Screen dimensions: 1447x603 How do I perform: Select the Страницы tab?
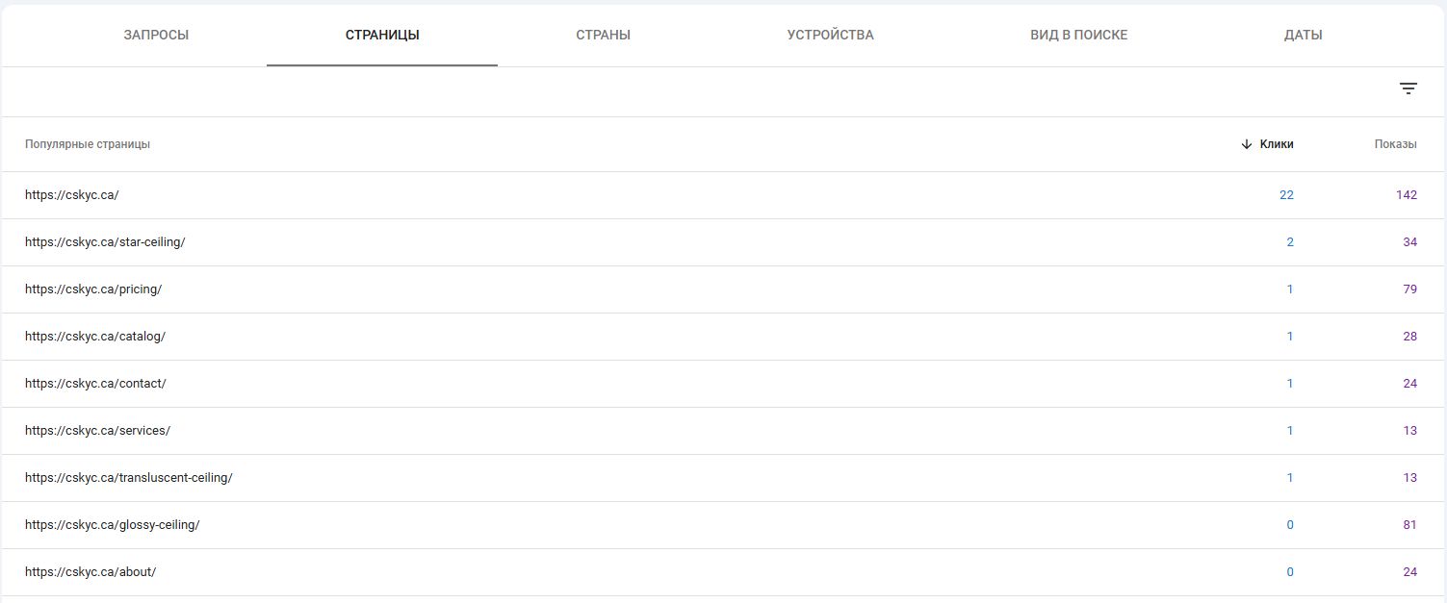(382, 36)
